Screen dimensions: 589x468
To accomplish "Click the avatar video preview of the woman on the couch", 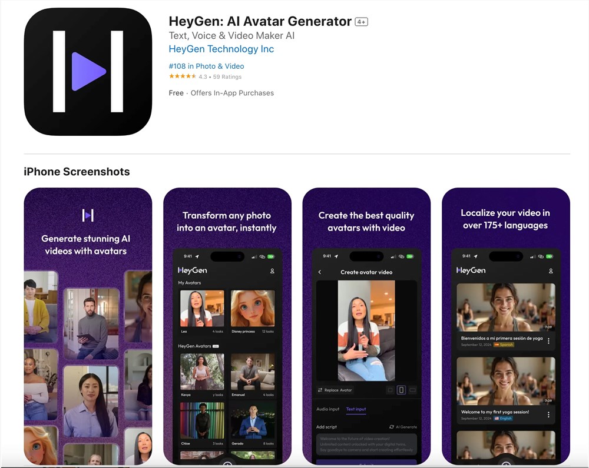I will pyautogui.click(x=366, y=331).
